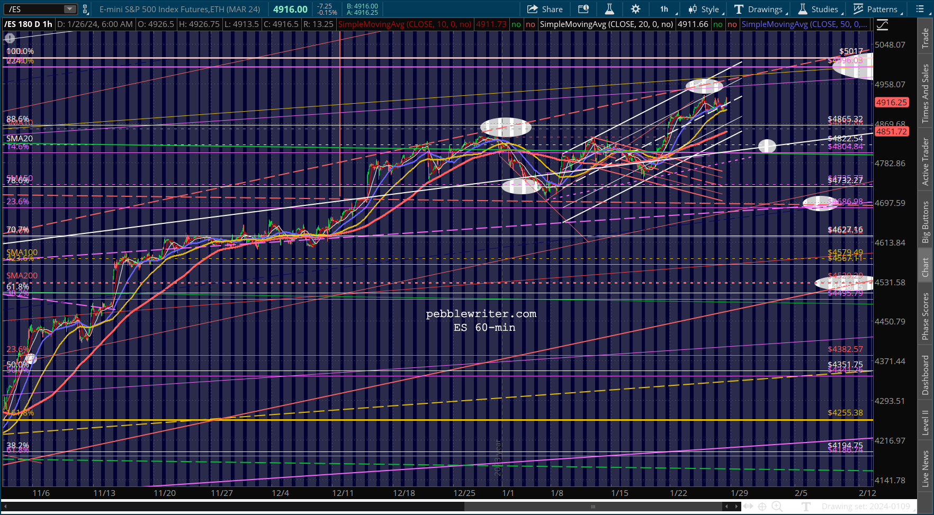Image resolution: width=934 pixels, height=515 pixels.
Task: Click the 4958.07 value on price axis
Action: coord(890,85)
